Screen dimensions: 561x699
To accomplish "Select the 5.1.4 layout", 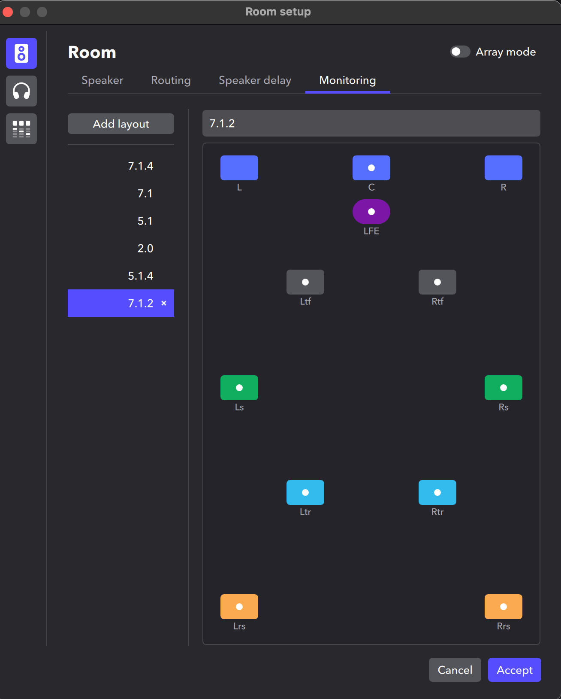I will click(x=121, y=276).
